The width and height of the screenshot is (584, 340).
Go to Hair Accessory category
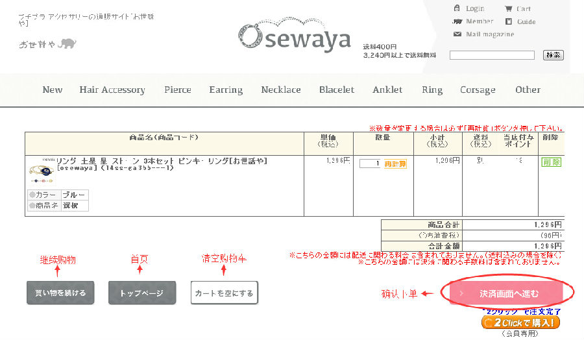112,90
